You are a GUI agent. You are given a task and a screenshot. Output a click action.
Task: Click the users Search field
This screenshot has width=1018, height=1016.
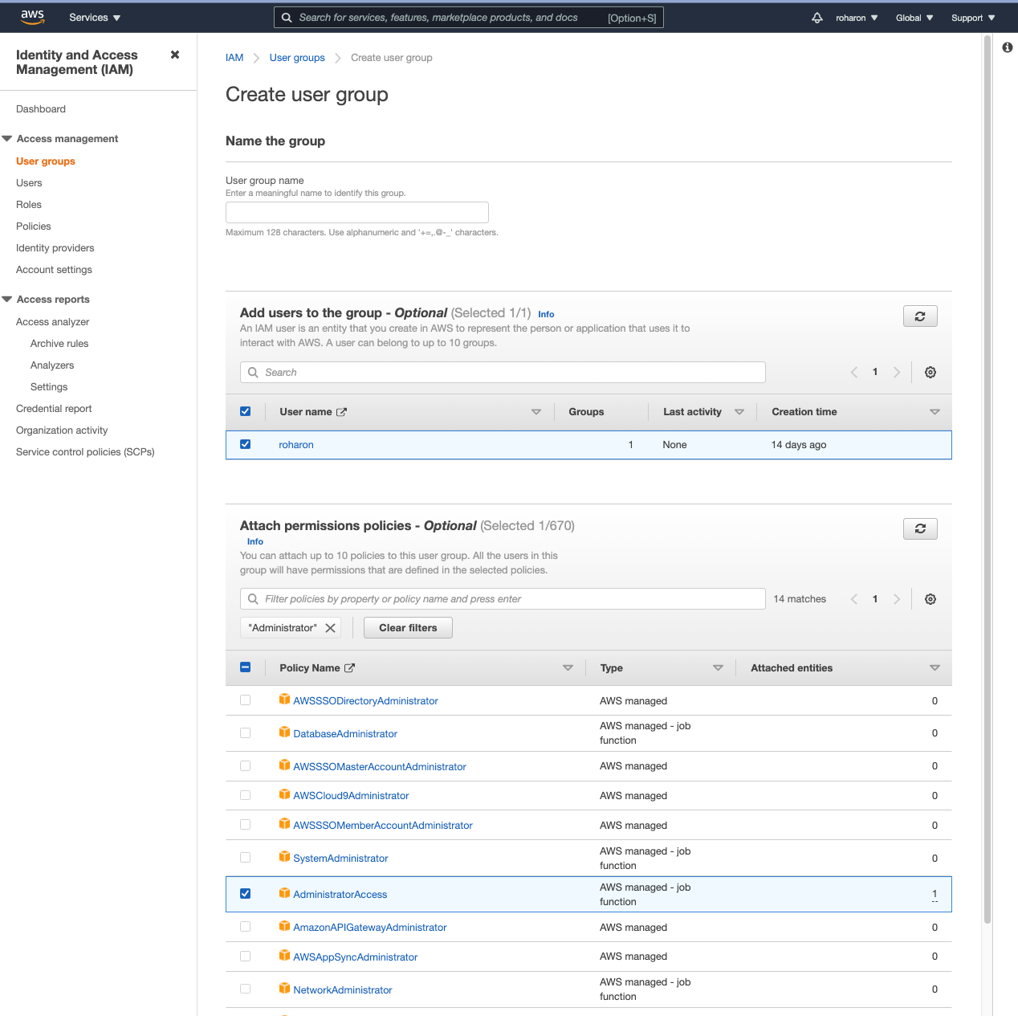(x=503, y=372)
